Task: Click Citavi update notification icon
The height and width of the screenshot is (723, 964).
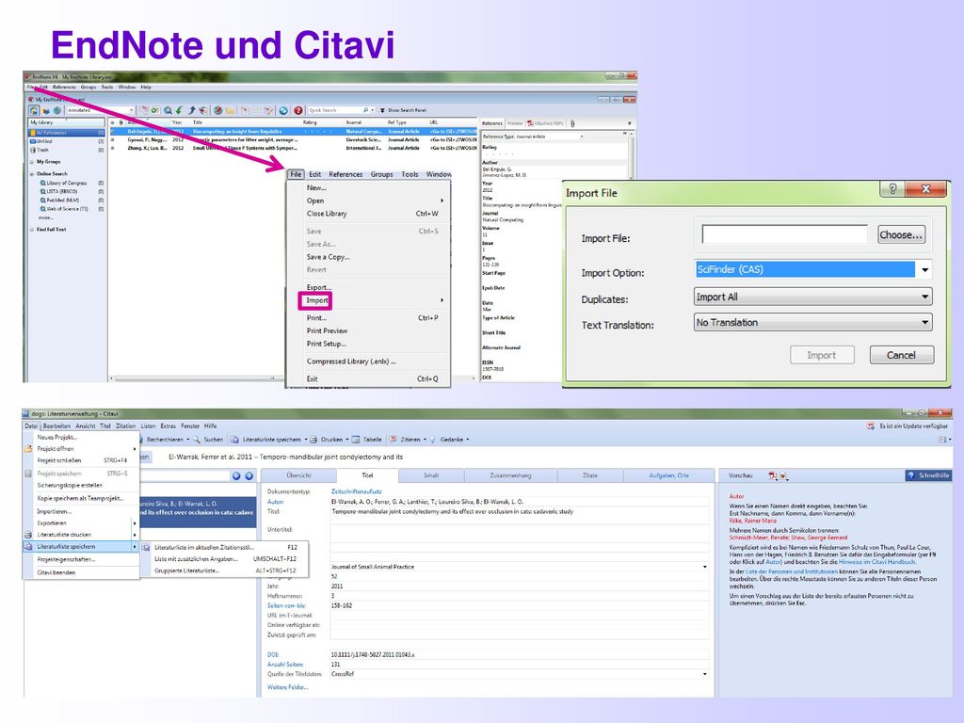Action: (871, 426)
